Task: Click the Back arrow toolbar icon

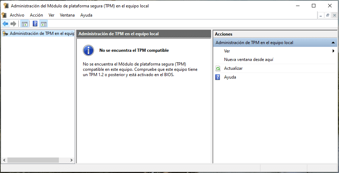Action: click(x=5, y=24)
